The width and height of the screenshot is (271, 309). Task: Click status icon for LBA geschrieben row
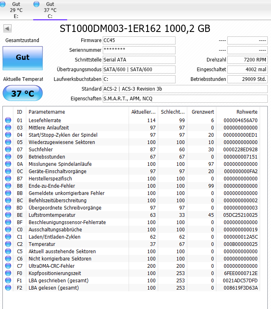8,281
